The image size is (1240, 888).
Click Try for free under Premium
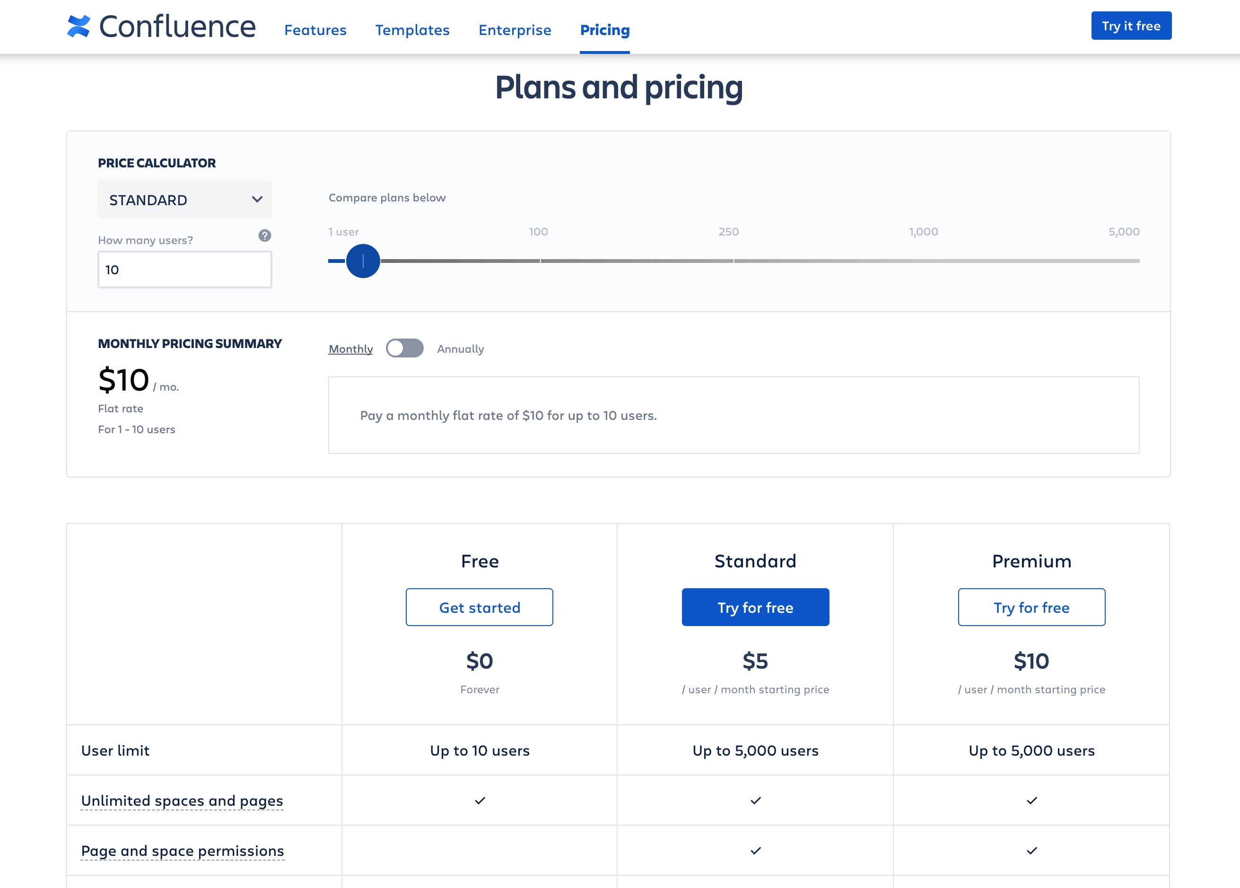pos(1032,608)
